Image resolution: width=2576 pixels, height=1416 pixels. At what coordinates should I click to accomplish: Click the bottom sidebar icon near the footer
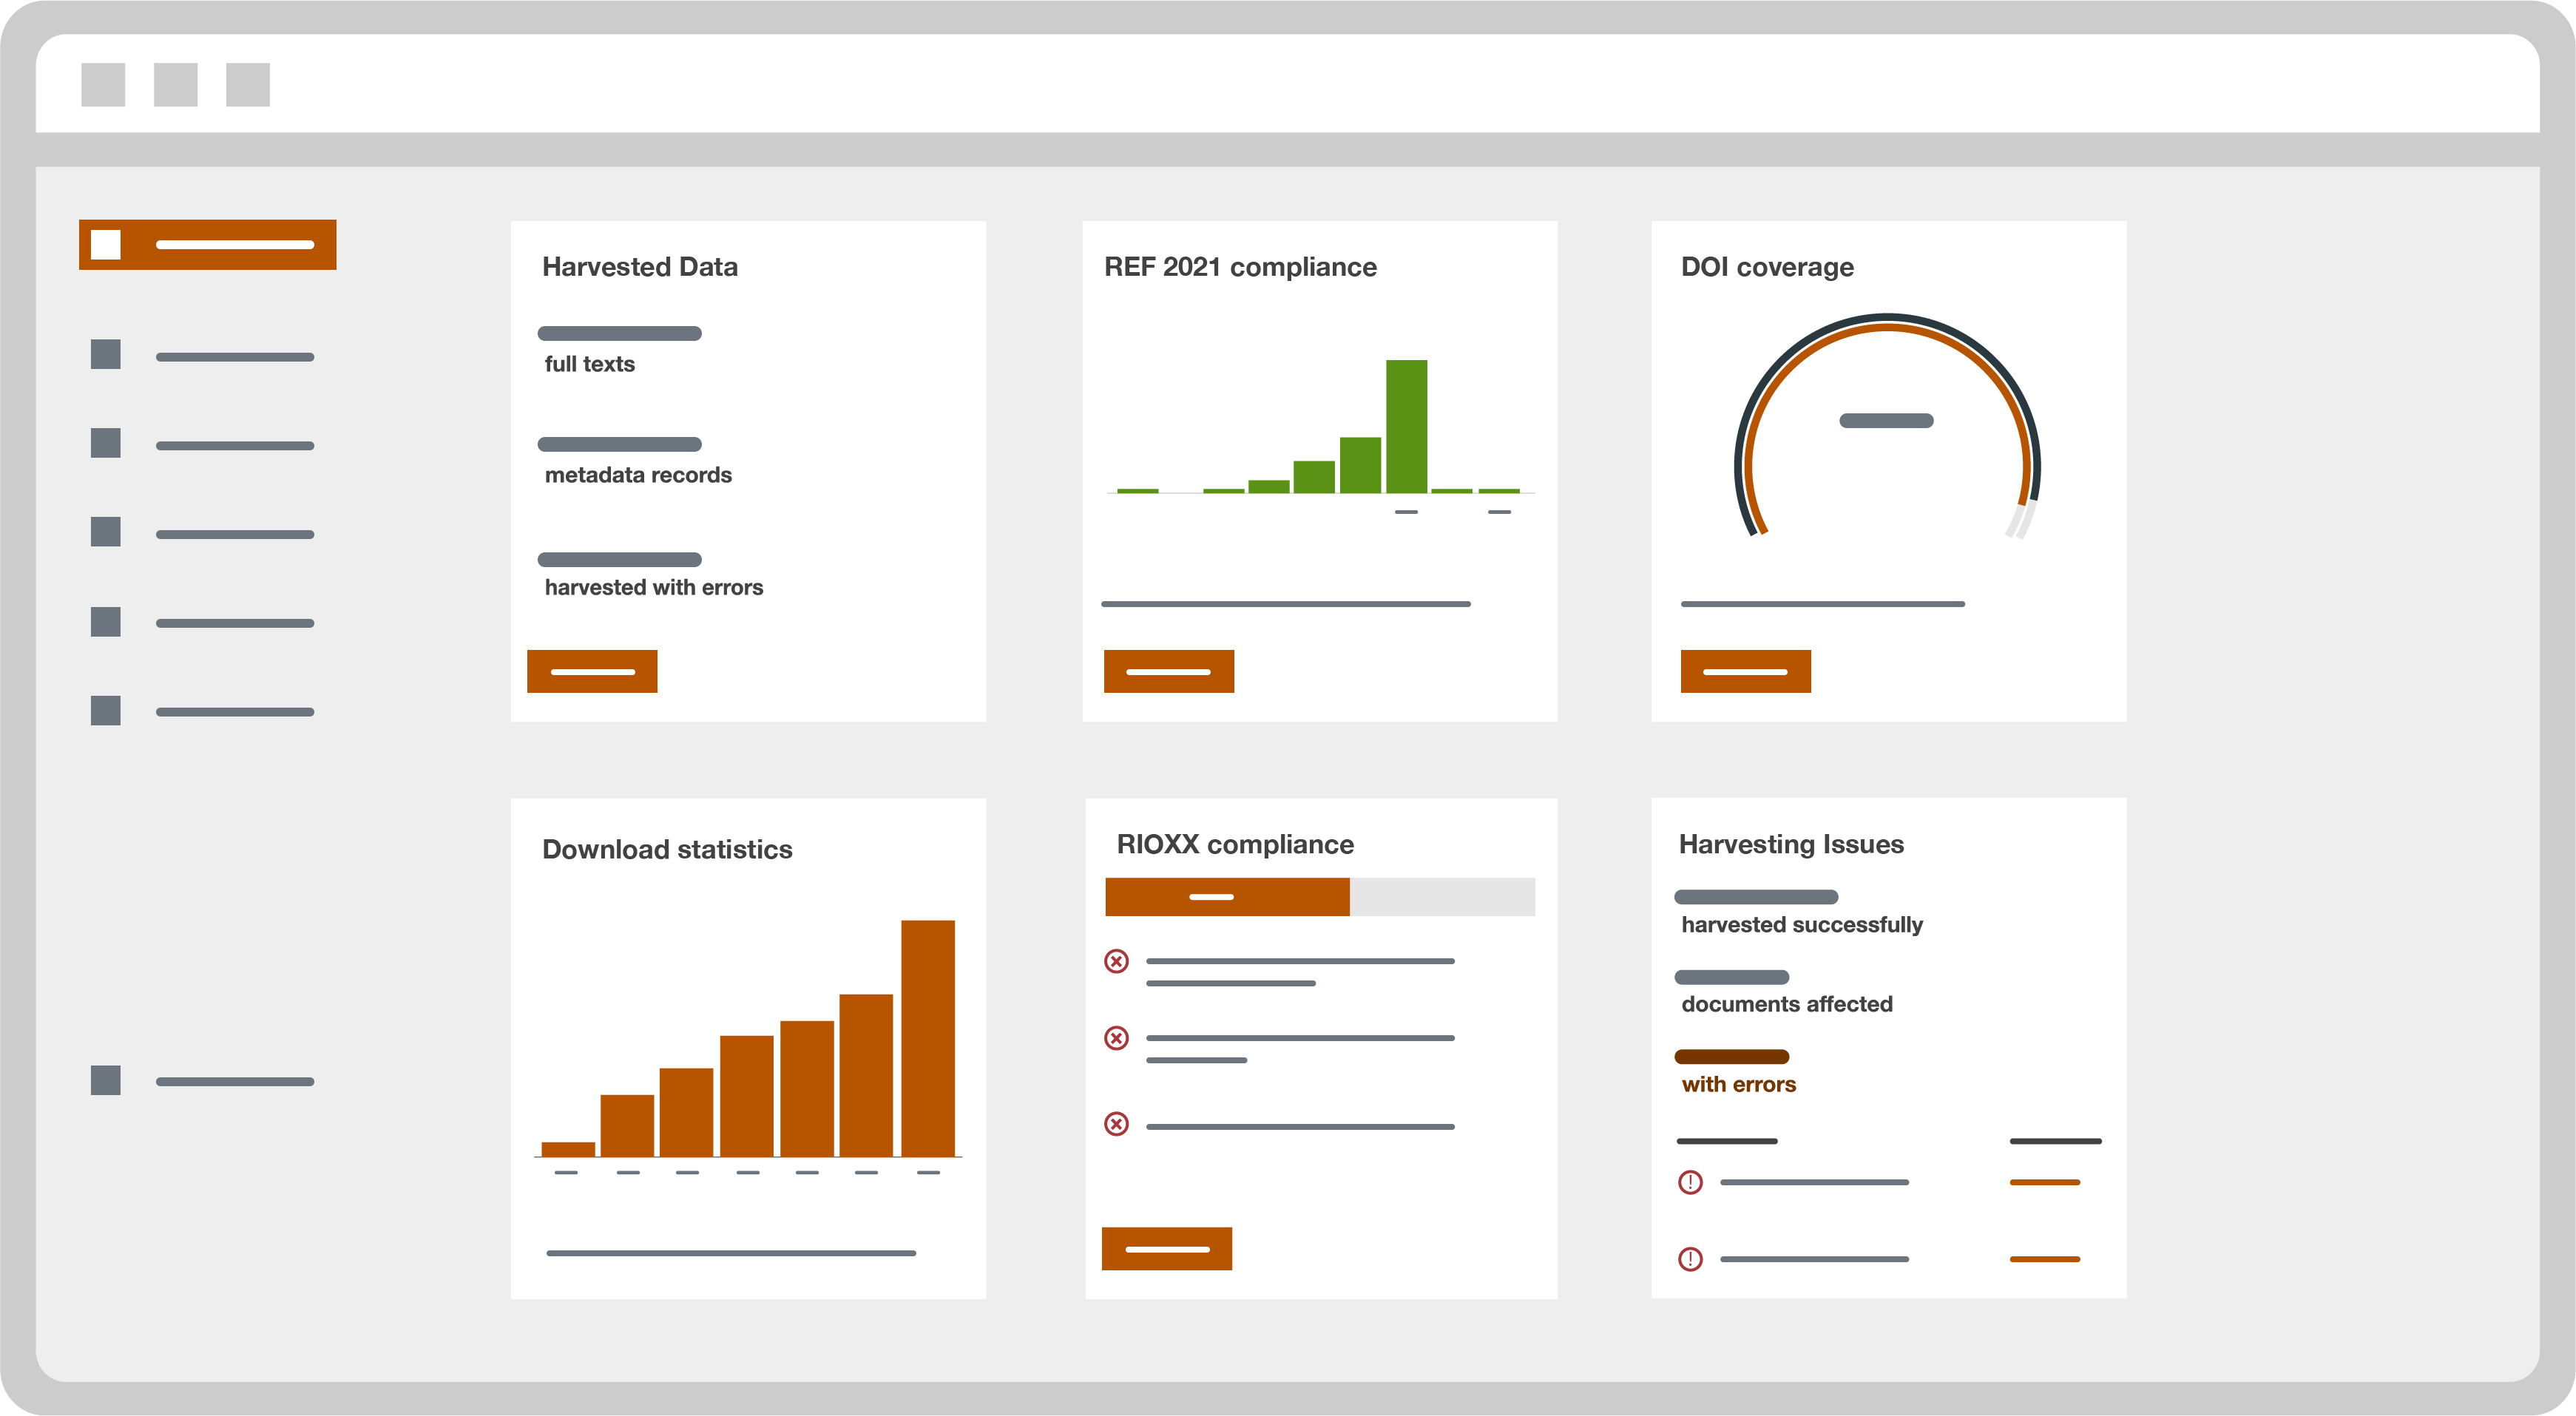coord(105,1081)
